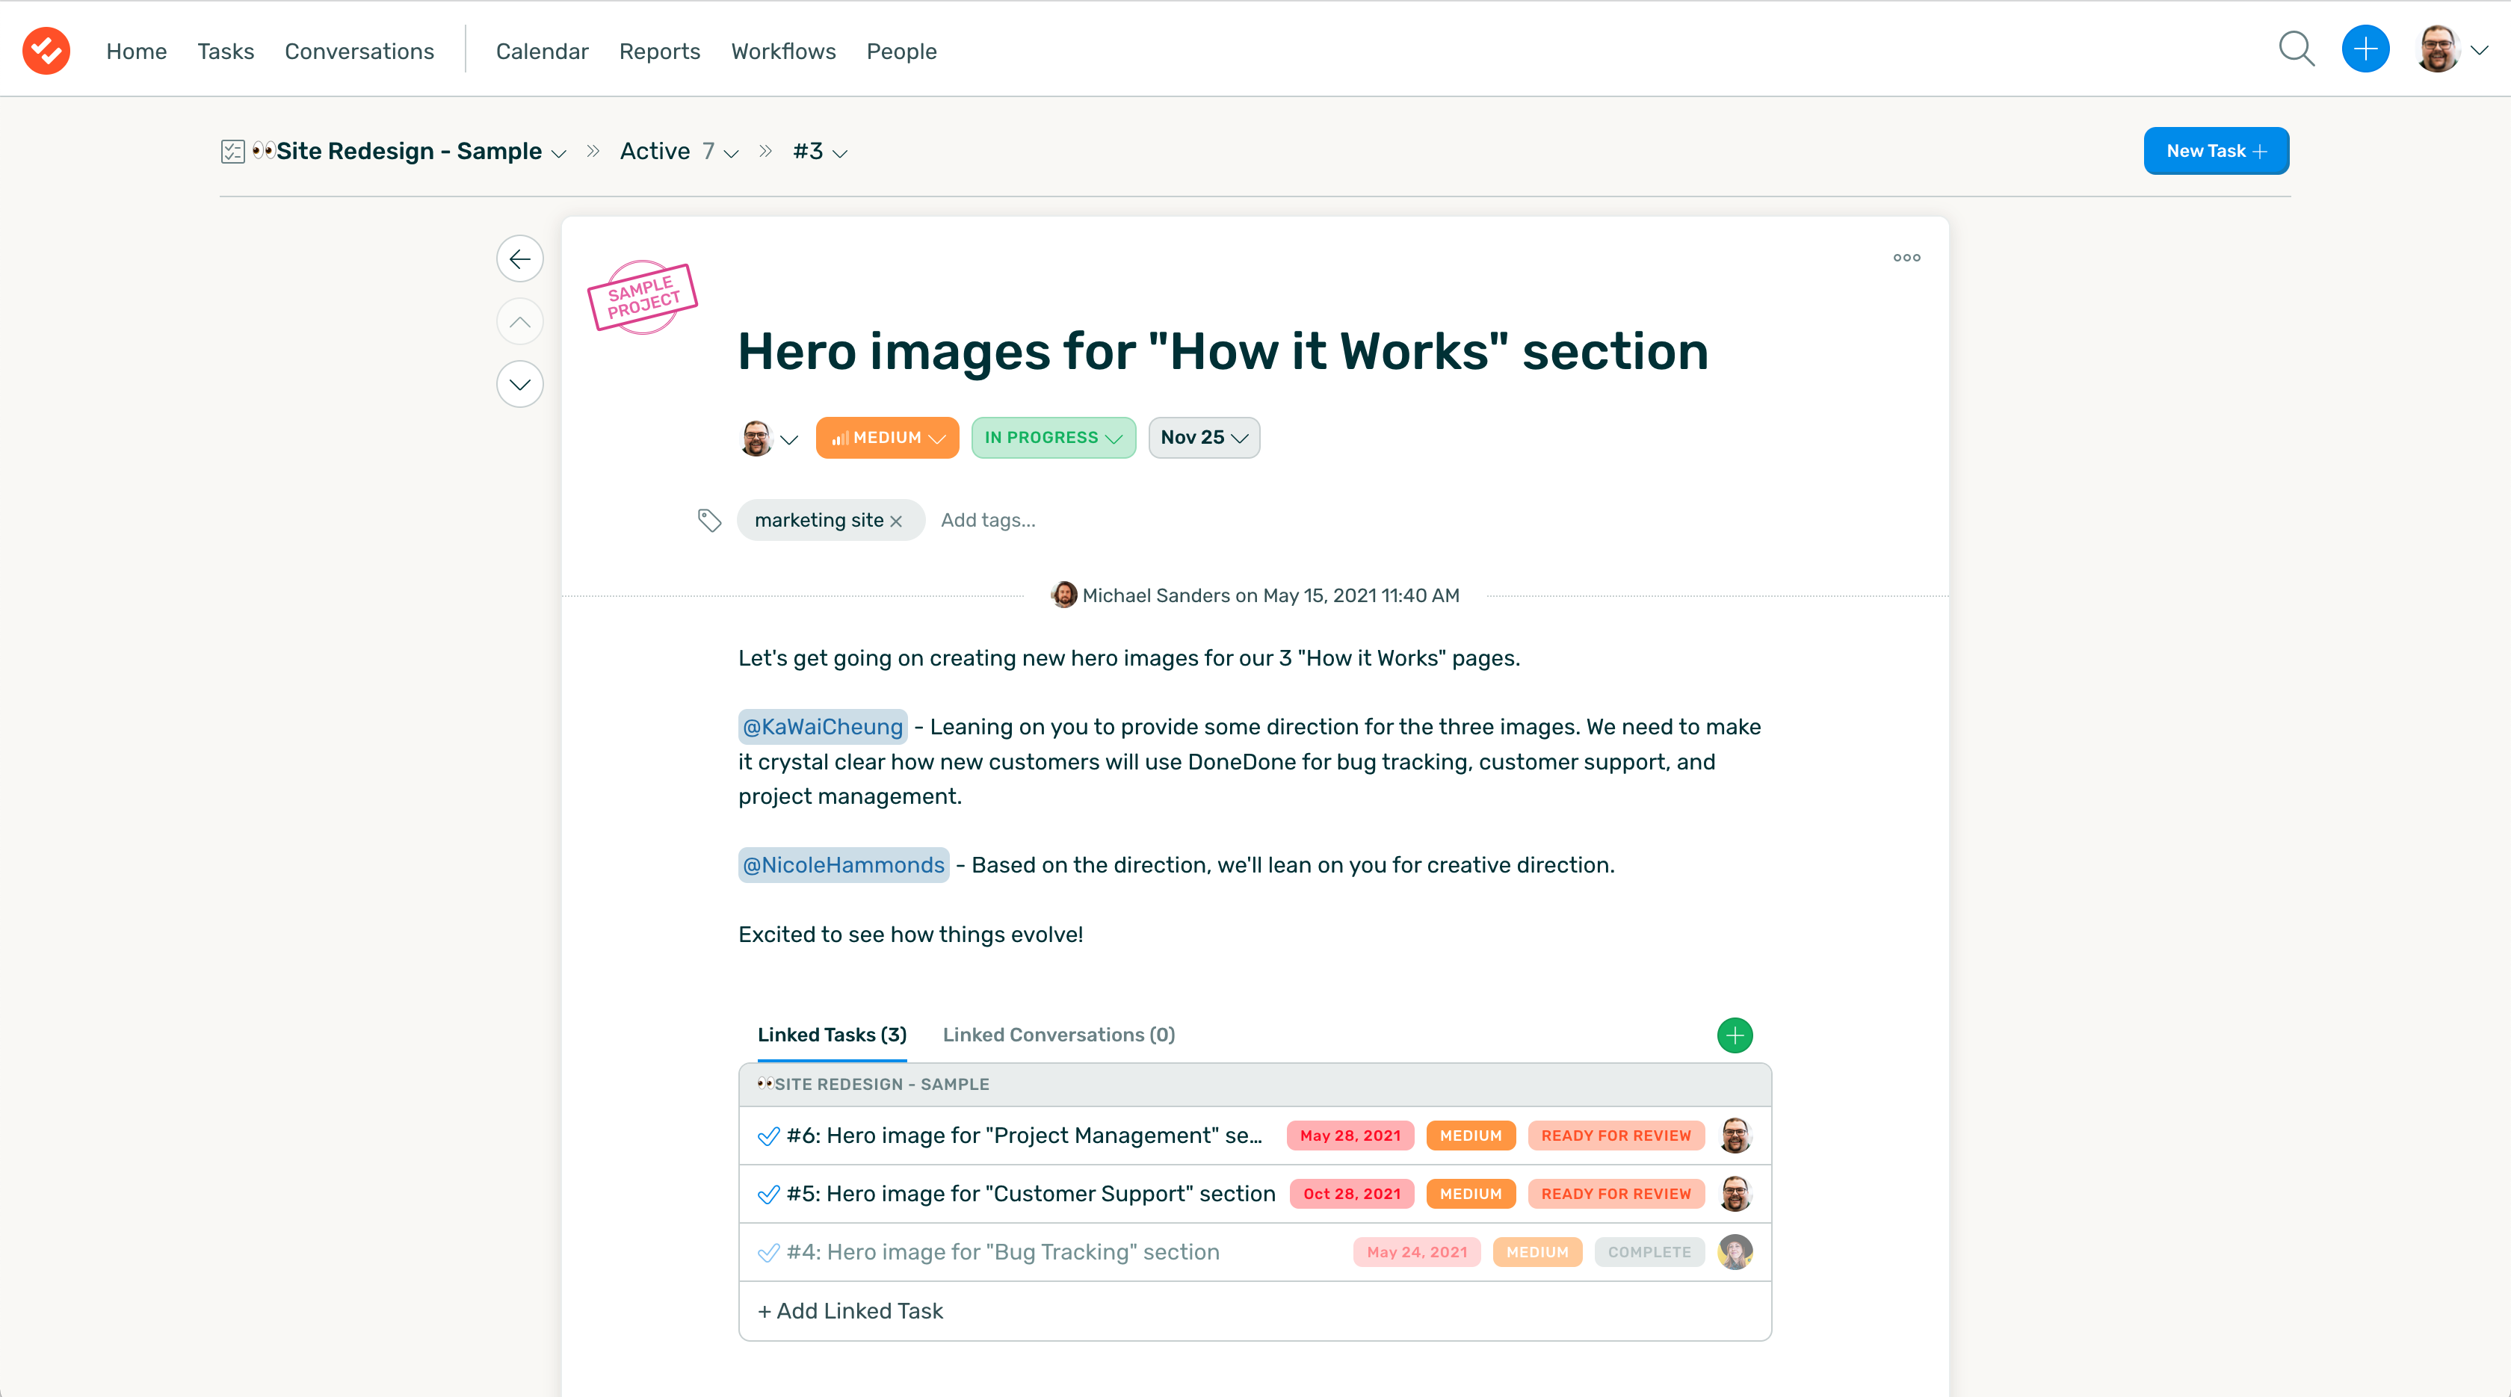Click Michael Sanders' avatar in comment header
The image size is (2511, 1397).
[1064, 594]
